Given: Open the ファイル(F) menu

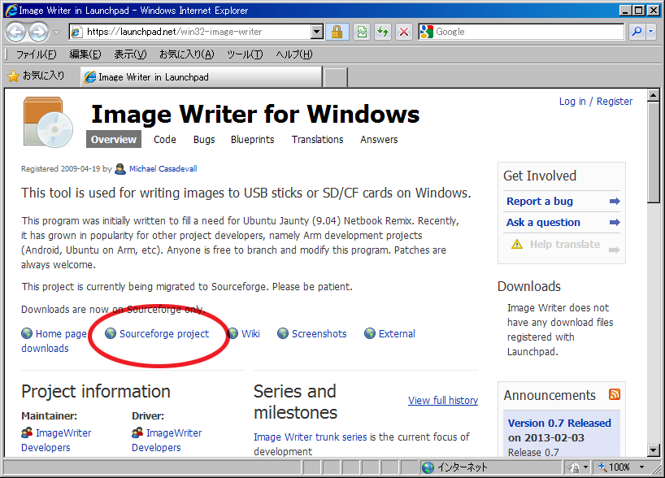Looking at the screenshot, I should (36, 54).
